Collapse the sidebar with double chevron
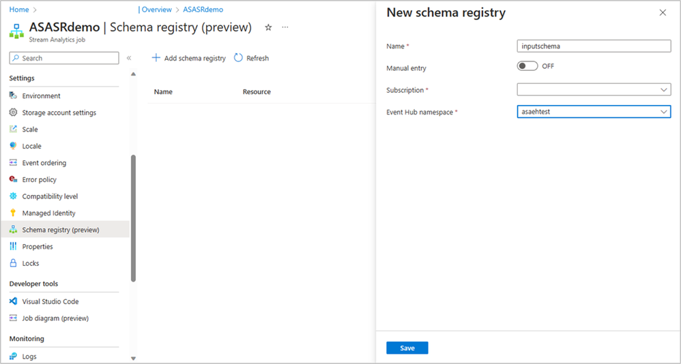This screenshot has width=681, height=364. tap(129, 58)
